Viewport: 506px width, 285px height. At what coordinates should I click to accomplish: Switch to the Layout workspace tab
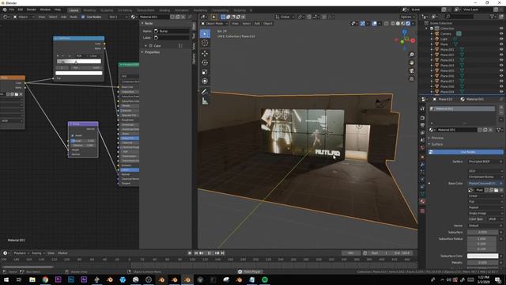click(x=74, y=10)
